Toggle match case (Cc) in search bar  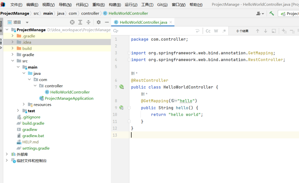(208, 31)
